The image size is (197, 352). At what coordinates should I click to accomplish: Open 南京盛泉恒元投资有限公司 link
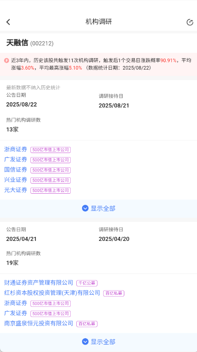[39, 324]
